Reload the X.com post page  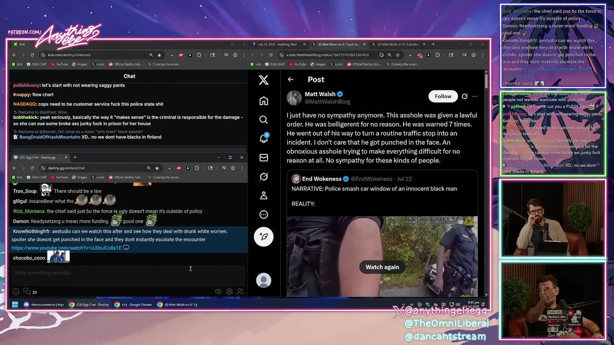click(271, 55)
